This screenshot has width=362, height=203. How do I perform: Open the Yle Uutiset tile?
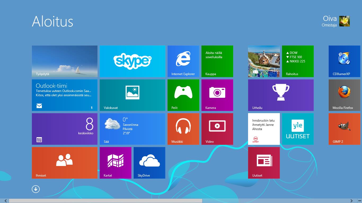tap(298, 129)
